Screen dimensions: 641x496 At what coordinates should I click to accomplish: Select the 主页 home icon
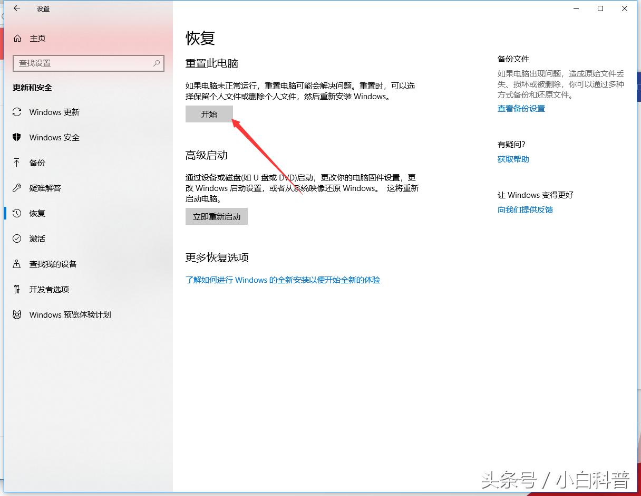pos(17,38)
